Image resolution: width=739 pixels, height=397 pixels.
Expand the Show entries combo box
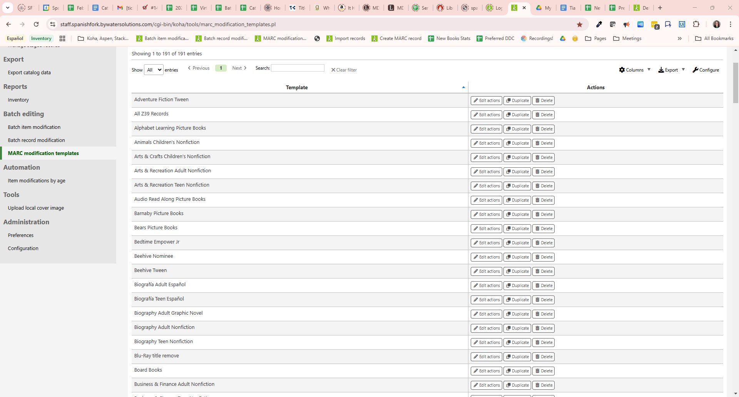click(x=154, y=70)
